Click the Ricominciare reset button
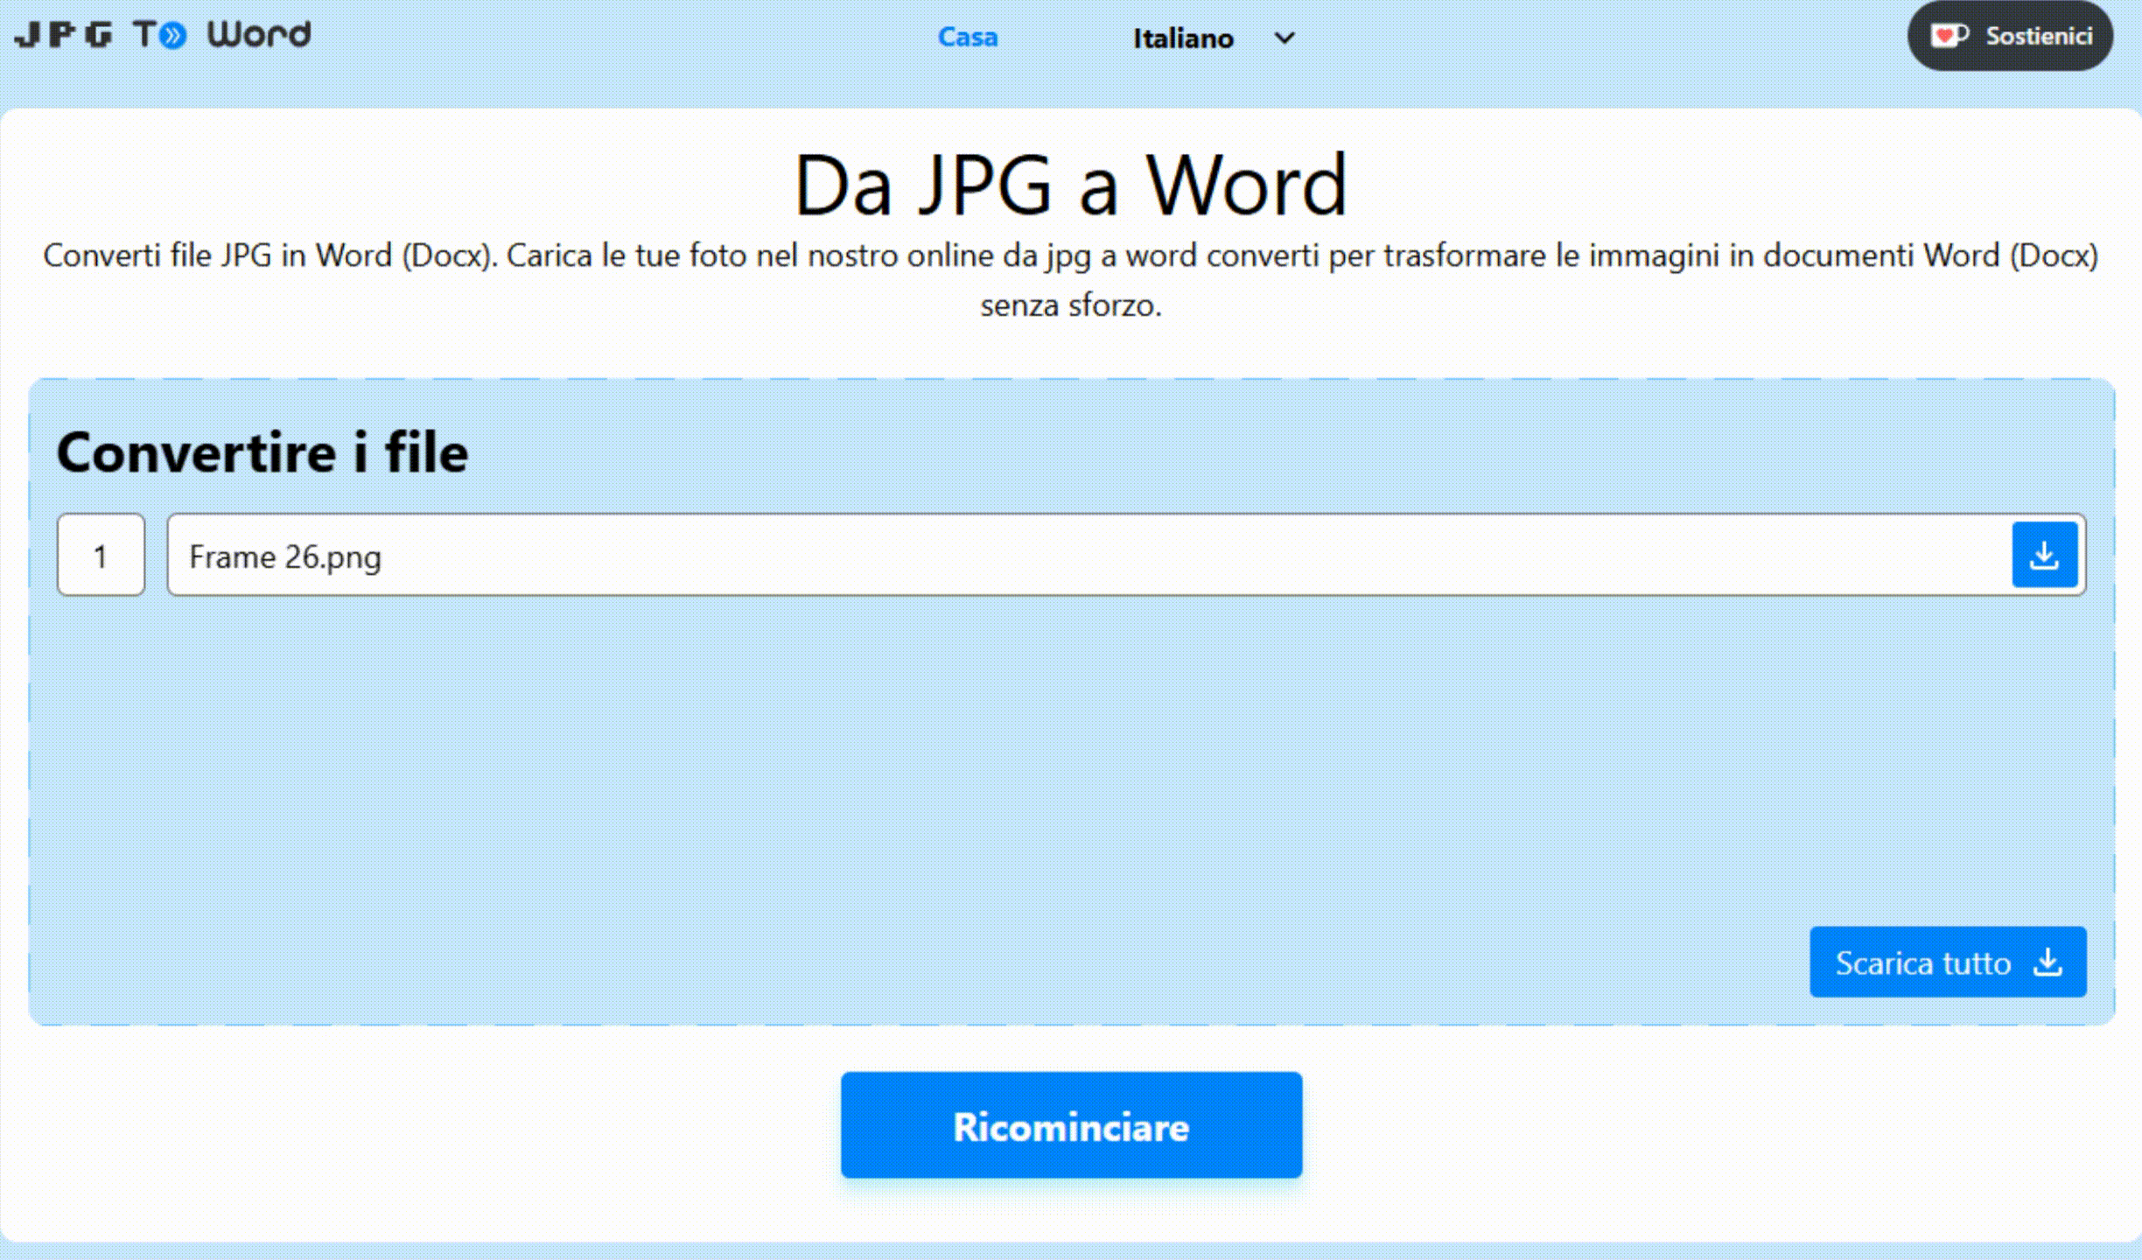The image size is (2142, 1260). [1071, 1125]
